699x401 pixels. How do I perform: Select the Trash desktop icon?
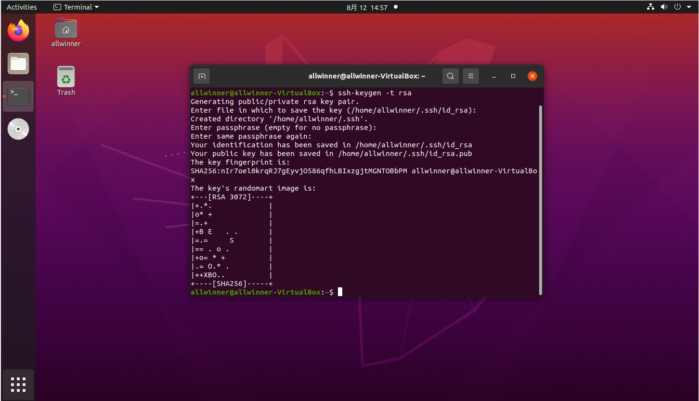point(66,78)
